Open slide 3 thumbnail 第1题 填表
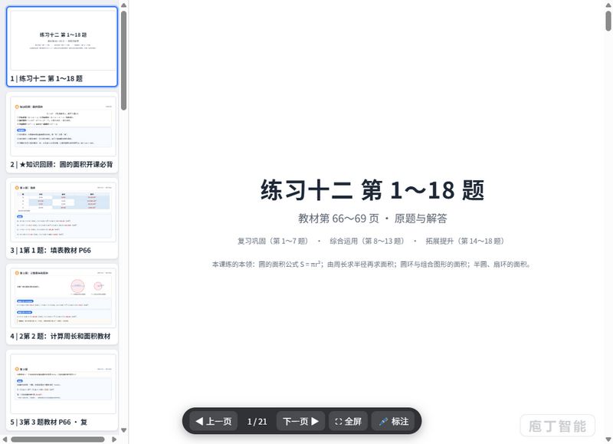Image resolution: width=613 pixels, height=444 pixels. click(62, 219)
